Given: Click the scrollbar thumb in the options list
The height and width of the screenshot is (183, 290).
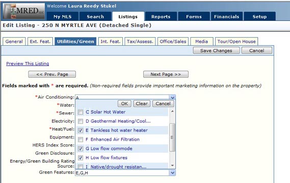Looking at the screenshot, I should tap(172, 137).
